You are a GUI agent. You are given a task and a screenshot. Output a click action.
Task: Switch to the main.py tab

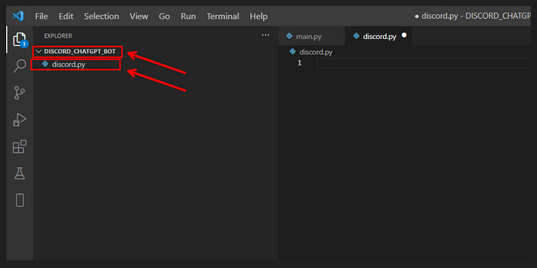coord(311,36)
